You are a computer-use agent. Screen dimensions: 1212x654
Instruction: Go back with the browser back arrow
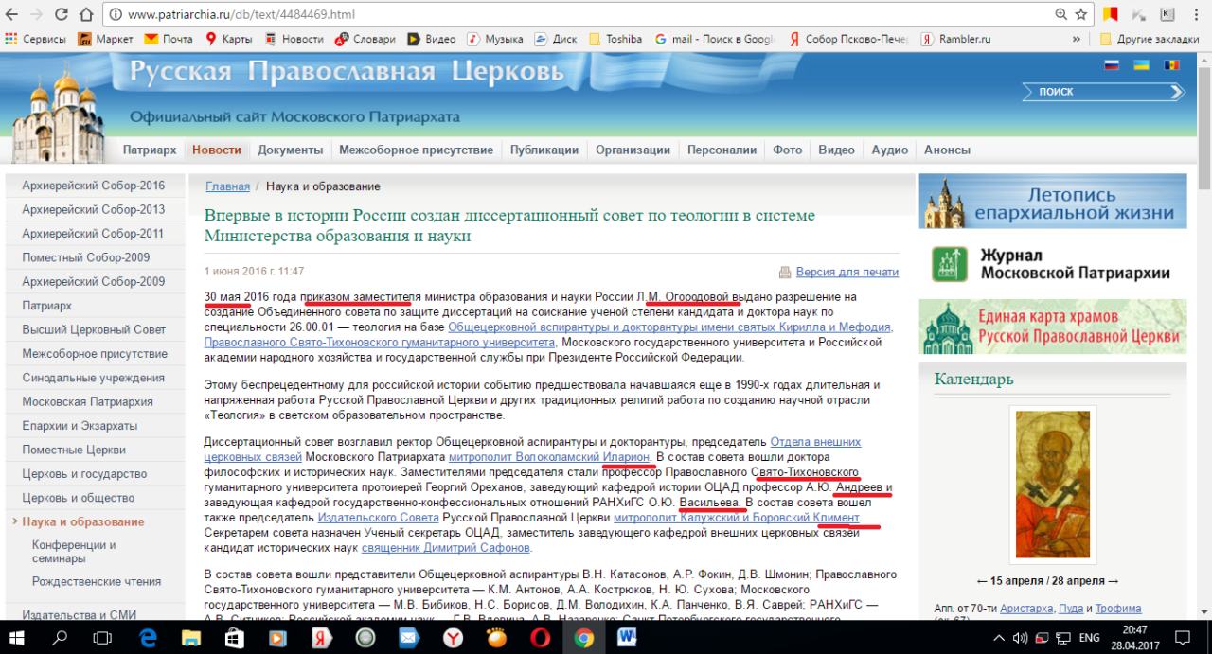(x=12, y=14)
